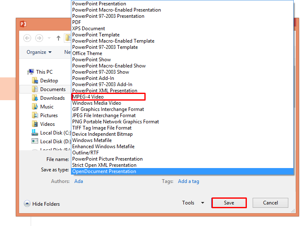
Task: Select Local Disk (C:) in tree
Action: tap(56, 133)
